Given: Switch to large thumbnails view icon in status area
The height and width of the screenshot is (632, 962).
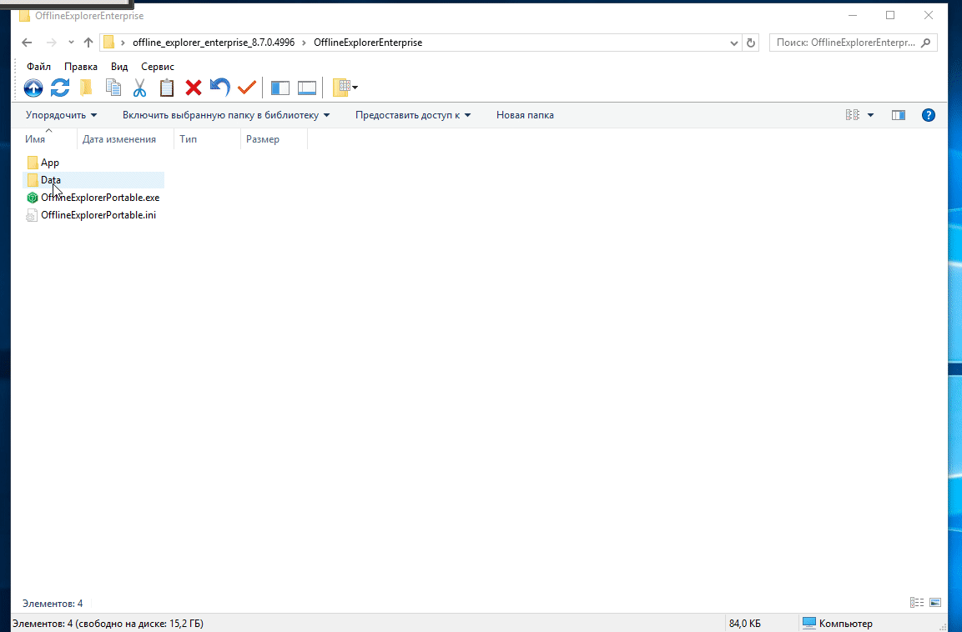Looking at the screenshot, I should pos(935,603).
